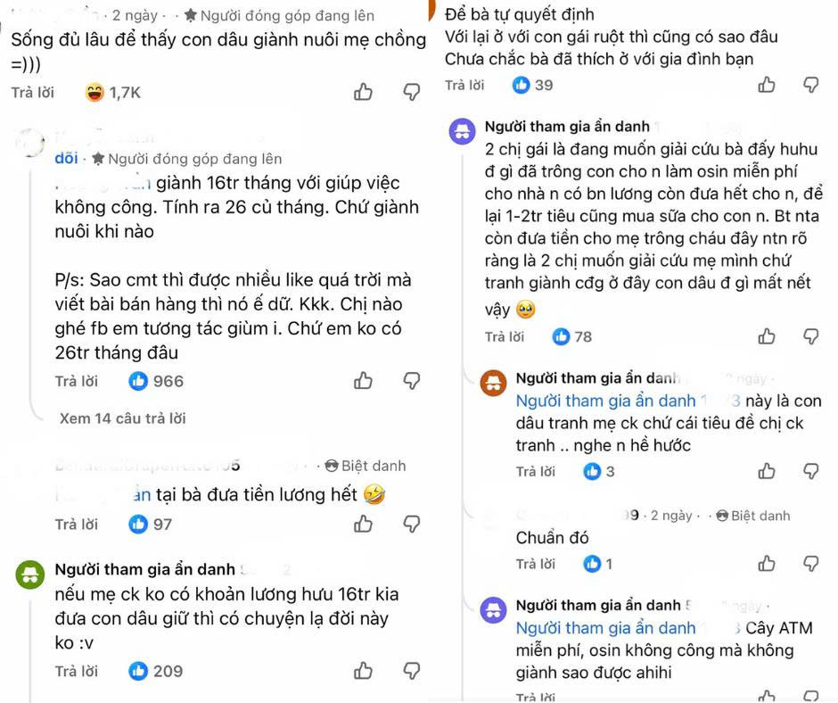Upvote the comment with 966 likes
This screenshot has width=838, height=703.
click(x=363, y=381)
